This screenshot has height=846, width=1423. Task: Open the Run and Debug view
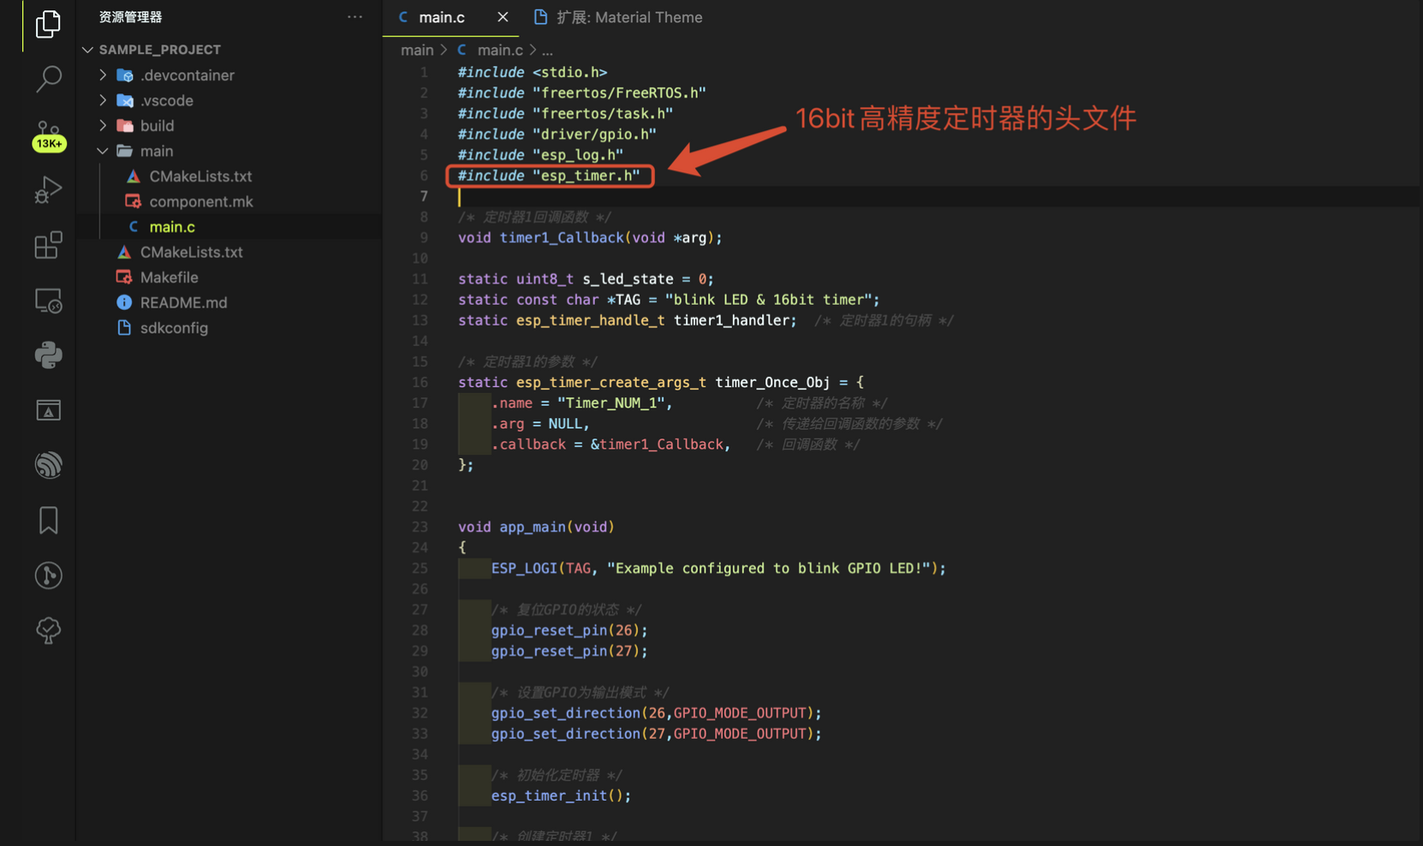point(48,190)
